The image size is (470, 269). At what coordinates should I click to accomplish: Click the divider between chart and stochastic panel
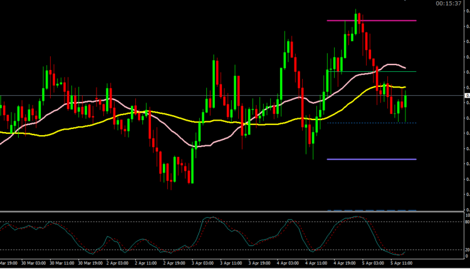(232, 212)
